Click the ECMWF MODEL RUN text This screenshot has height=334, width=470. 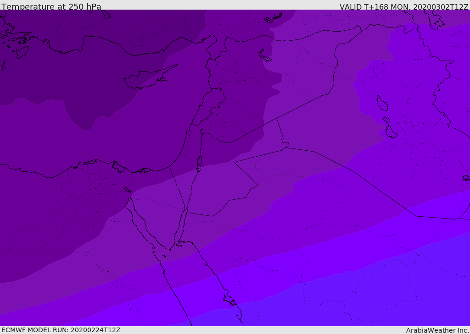point(61,330)
